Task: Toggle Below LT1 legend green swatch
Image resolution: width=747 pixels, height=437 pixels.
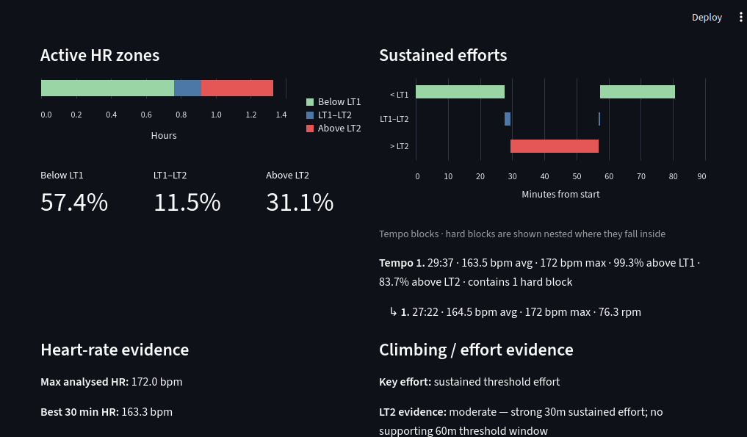Action: tap(310, 102)
